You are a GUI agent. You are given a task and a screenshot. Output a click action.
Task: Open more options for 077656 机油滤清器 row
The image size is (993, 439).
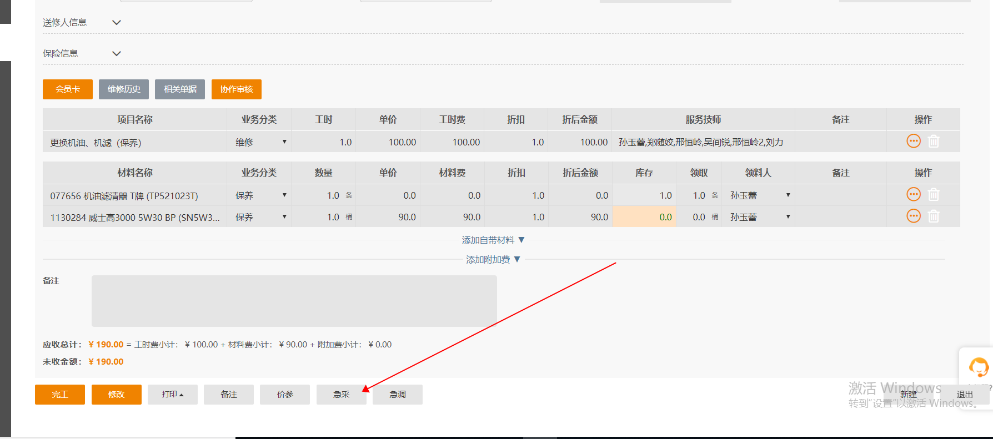click(914, 195)
